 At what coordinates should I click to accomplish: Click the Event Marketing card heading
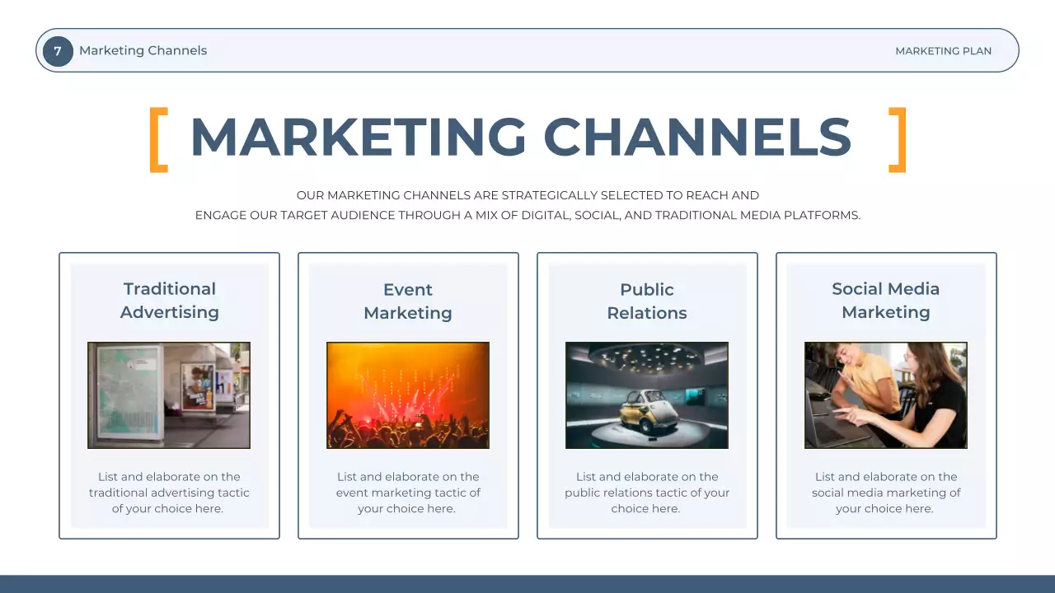408,301
